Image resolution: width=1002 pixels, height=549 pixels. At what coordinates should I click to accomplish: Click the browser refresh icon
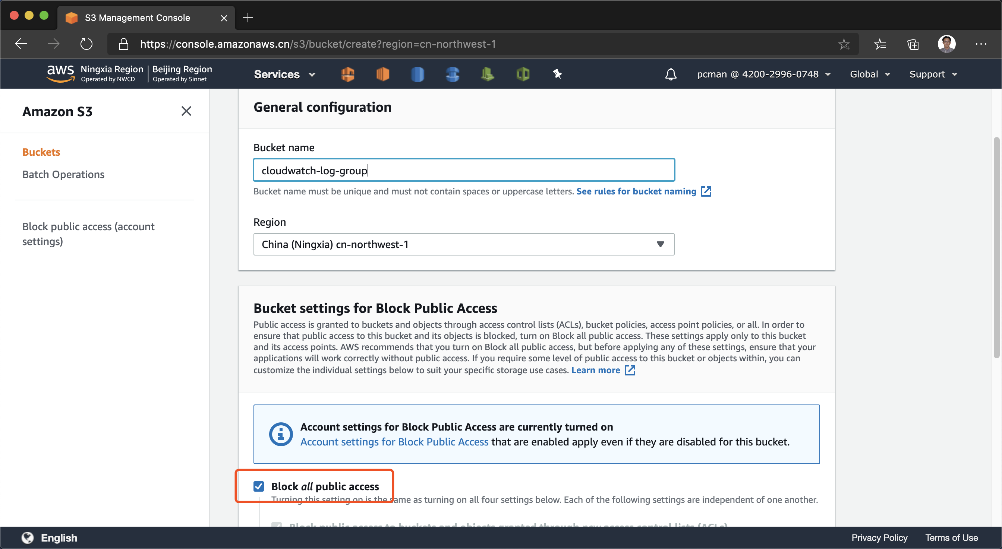click(86, 44)
